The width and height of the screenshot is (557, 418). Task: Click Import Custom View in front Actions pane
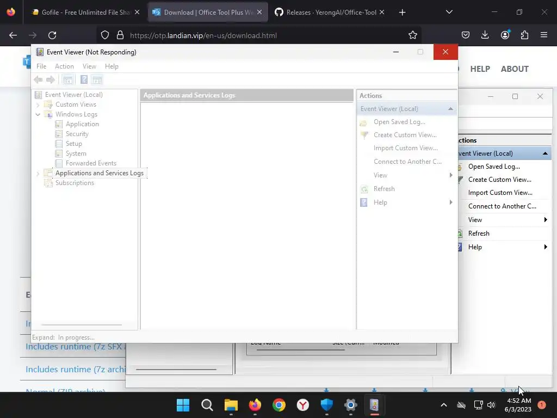point(406,148)
